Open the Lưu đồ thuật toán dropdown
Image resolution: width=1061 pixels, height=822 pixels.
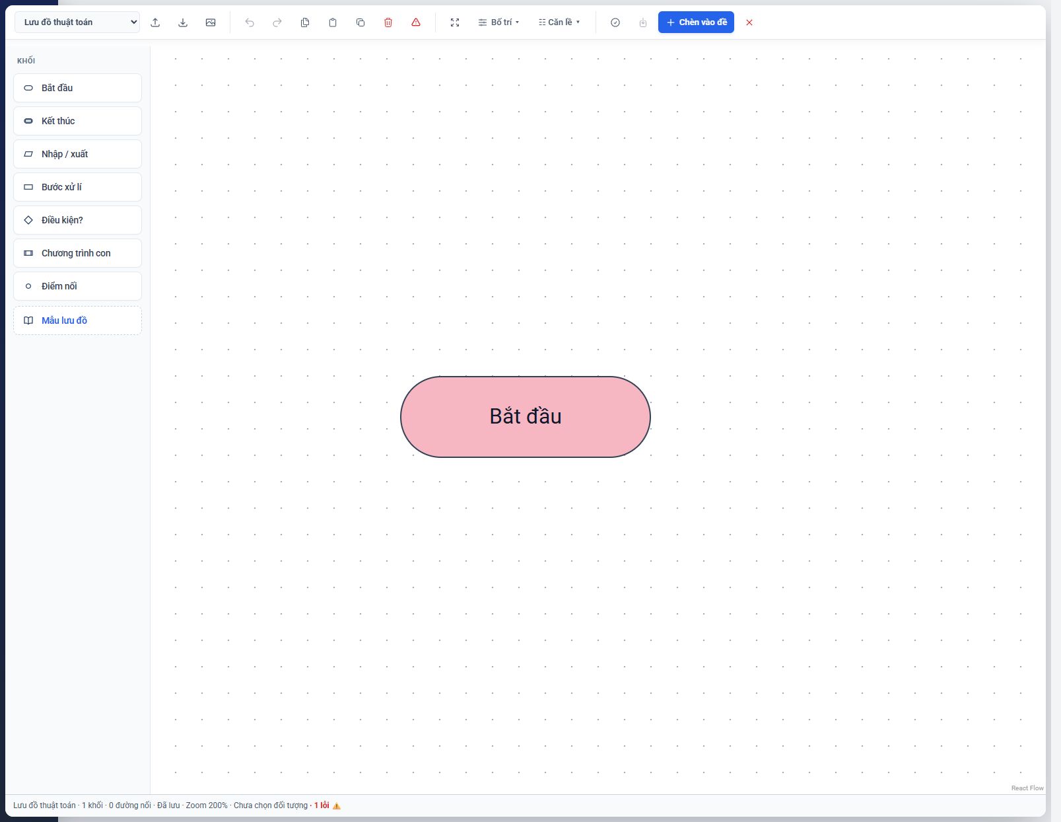77,22
